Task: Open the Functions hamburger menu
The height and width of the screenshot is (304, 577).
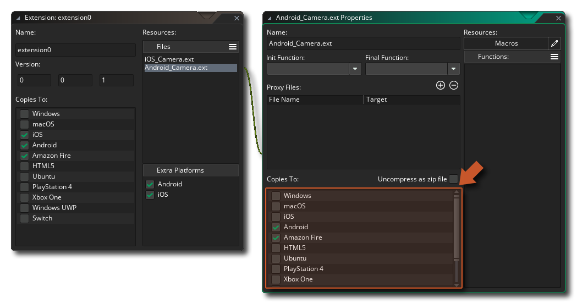Action: click(x=554, y=57)
